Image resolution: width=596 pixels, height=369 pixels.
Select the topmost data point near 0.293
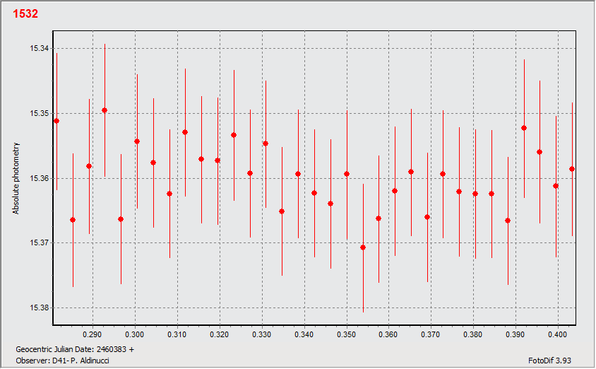[x=105, y=110]
